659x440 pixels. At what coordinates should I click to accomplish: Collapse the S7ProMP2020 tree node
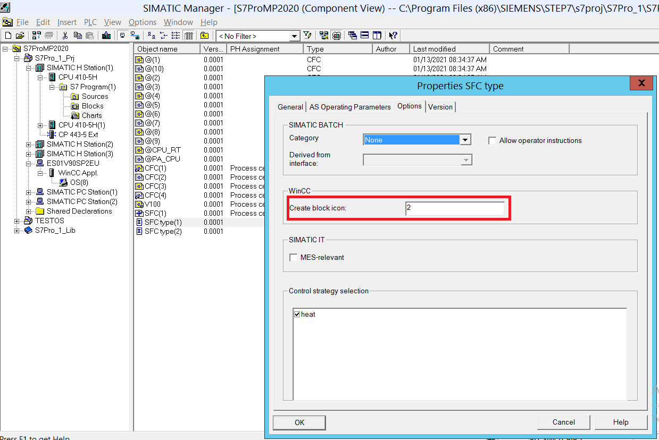coord(5,49)
